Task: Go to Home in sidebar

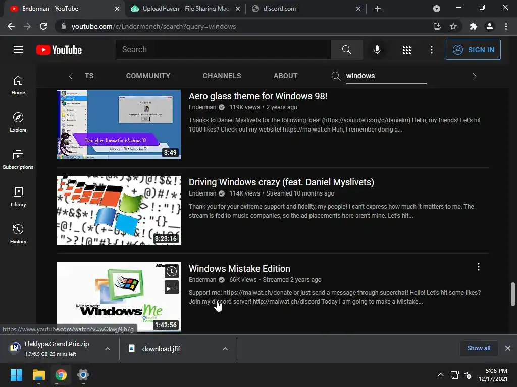Action: pyautogui.click(x=18, y=85)
